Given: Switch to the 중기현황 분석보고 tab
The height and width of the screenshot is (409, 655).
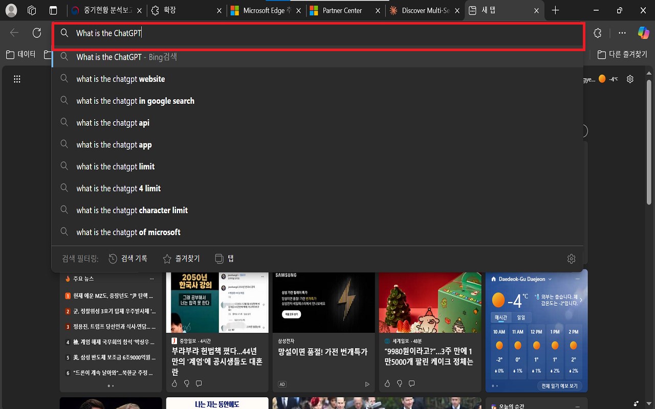Looking at the screenshot, I should (x=106, y=10).
